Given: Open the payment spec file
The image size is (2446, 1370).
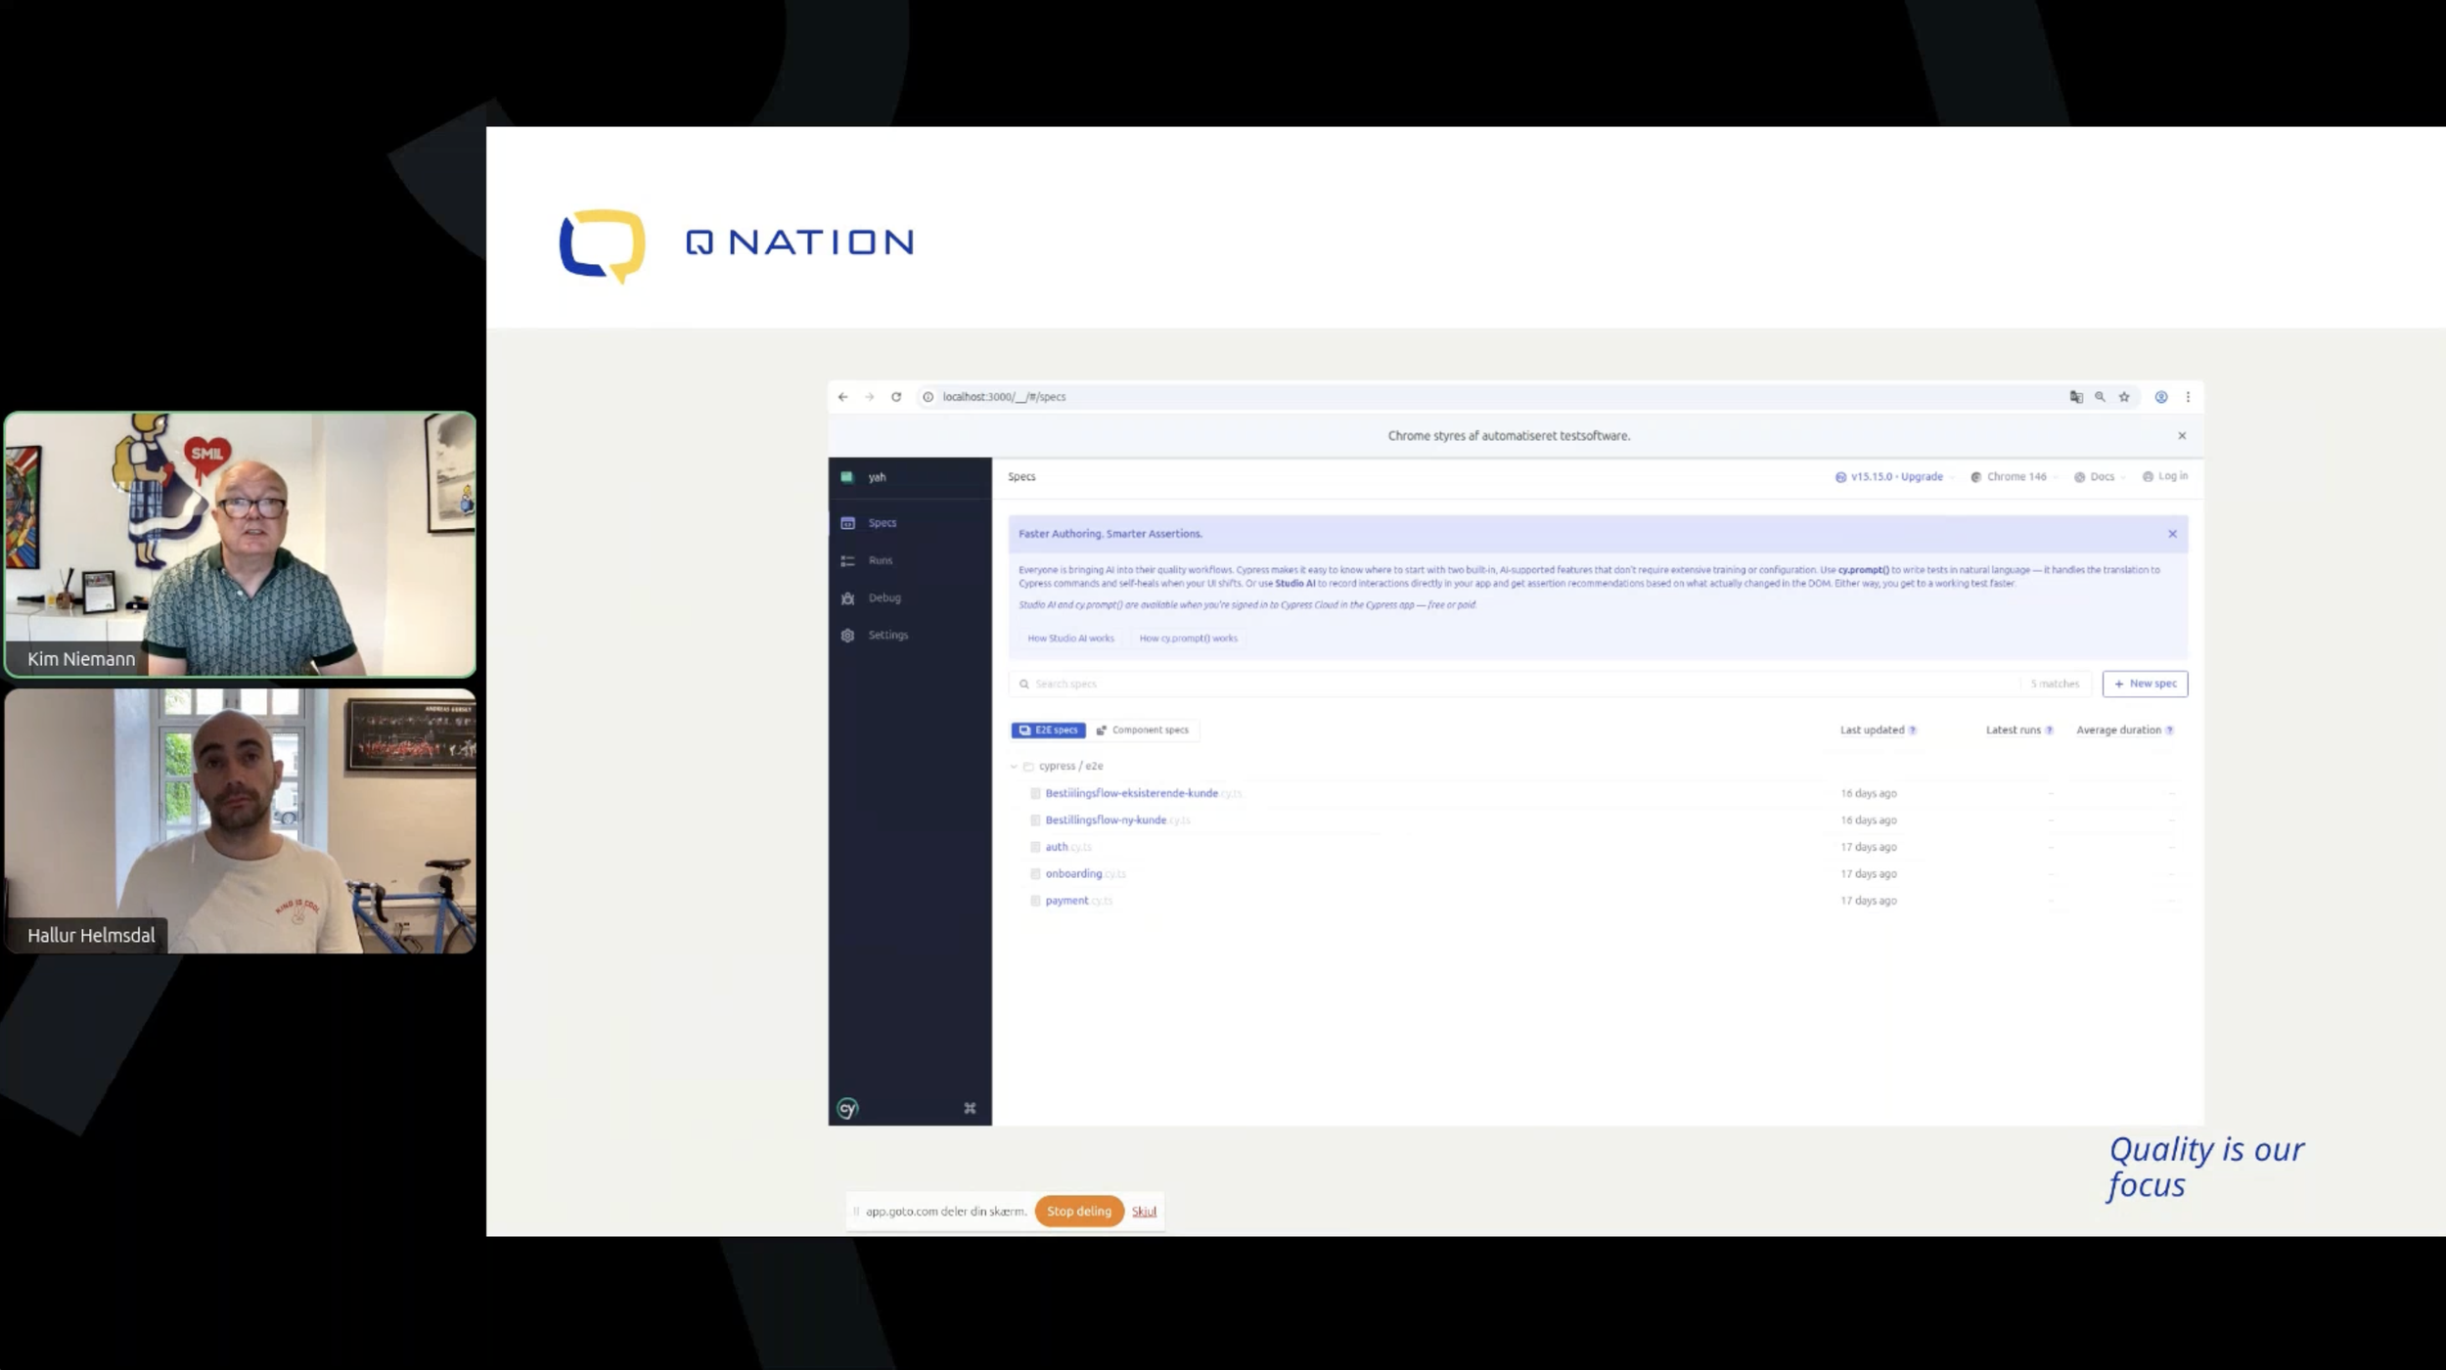Looking at the screenshot, I should click(x=1078, y=901).
